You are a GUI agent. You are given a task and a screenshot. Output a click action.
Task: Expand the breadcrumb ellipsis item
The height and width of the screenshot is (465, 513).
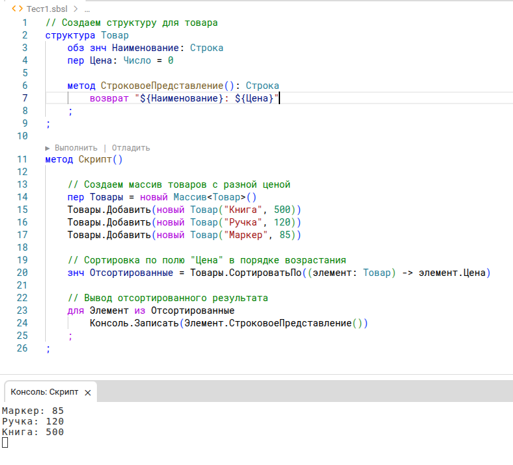click(x=88, y=9)
